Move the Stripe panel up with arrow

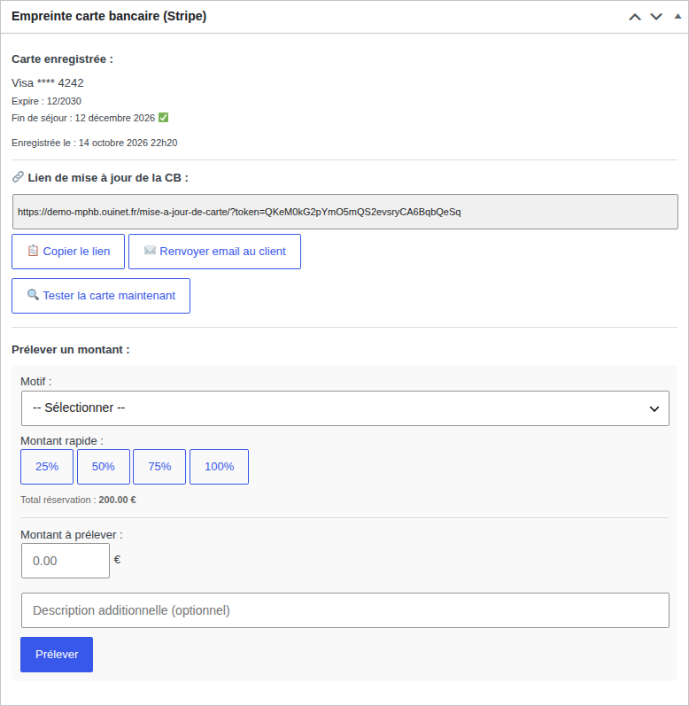[x=635, y=17]
